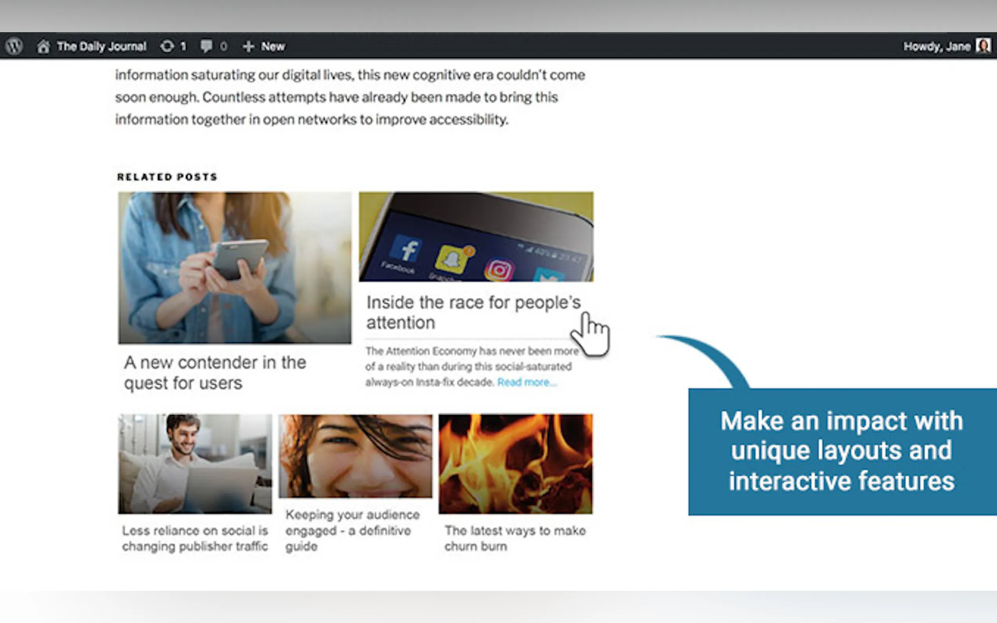Open The Daily Journal site menu
Screen dimensions: 997x623
(101, 47)
